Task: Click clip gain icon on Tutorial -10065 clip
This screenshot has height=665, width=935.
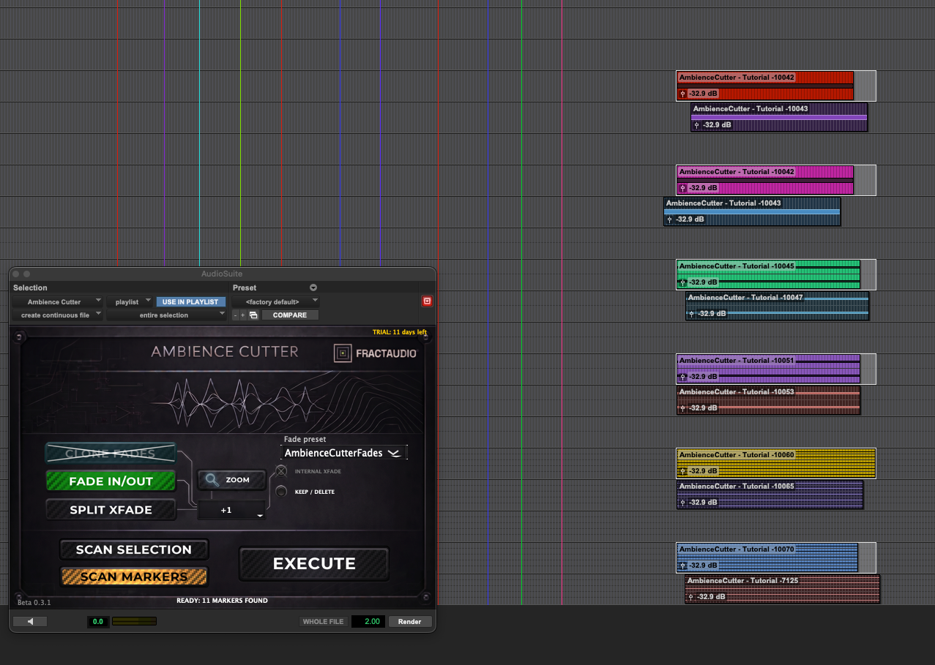Action: [x=682, y=503]
